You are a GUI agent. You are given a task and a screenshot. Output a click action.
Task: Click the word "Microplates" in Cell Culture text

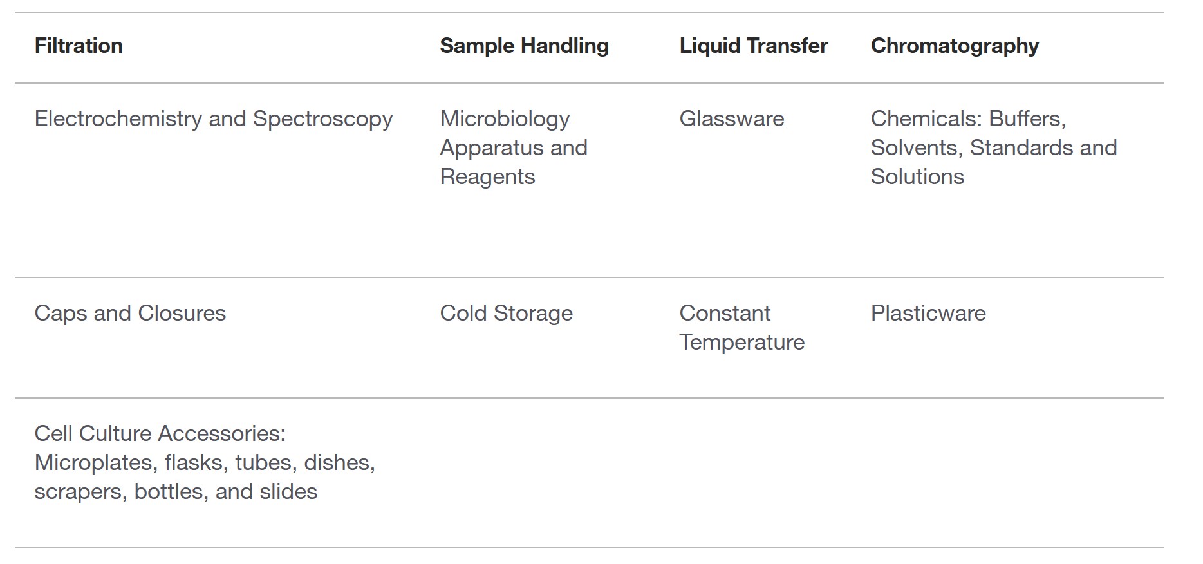click(95, 463)
